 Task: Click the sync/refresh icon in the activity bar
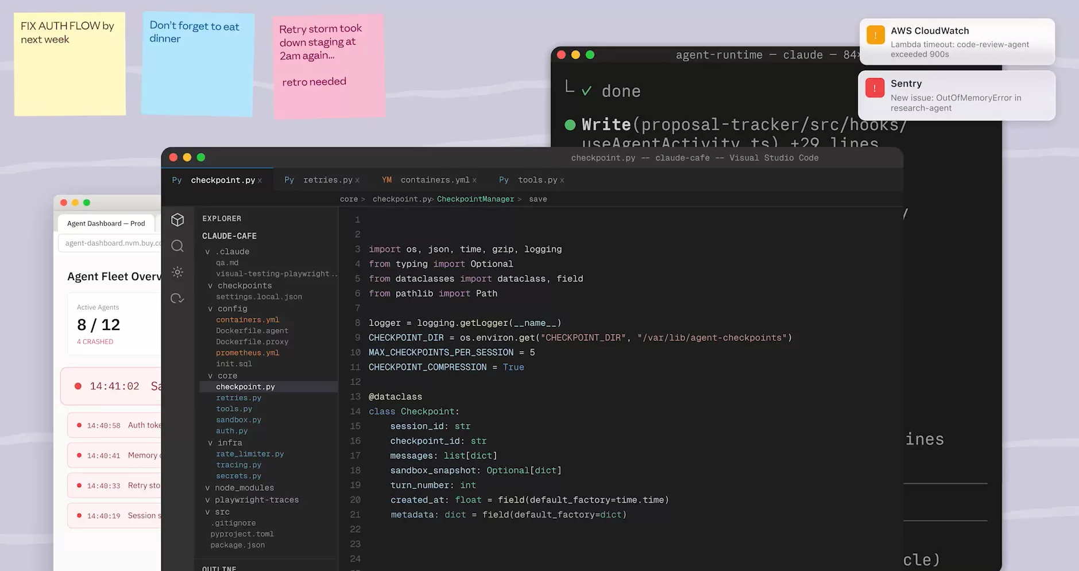tap(177, 298)
